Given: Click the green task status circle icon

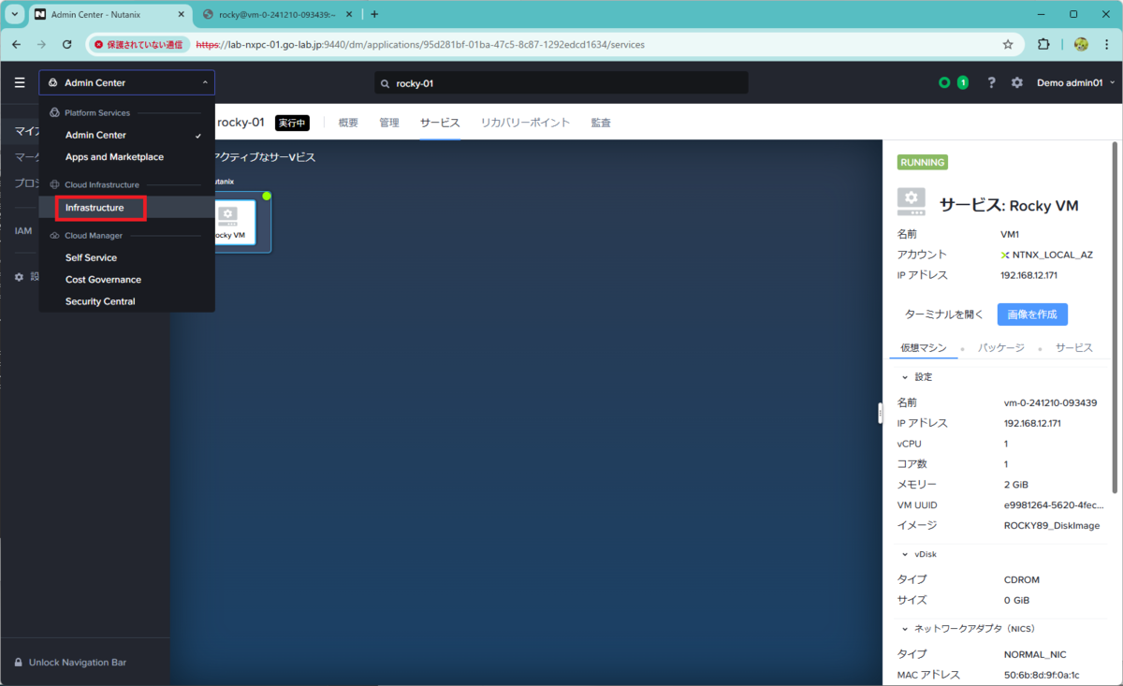Looking at the screenshot, I should [944, 82].
